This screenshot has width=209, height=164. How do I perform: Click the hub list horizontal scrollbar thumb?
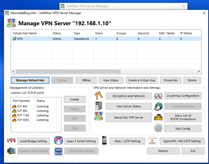pos(68,71)
